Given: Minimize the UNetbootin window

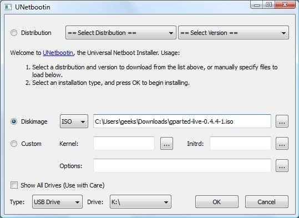Looking at the screenshot, I should point(257,5).
